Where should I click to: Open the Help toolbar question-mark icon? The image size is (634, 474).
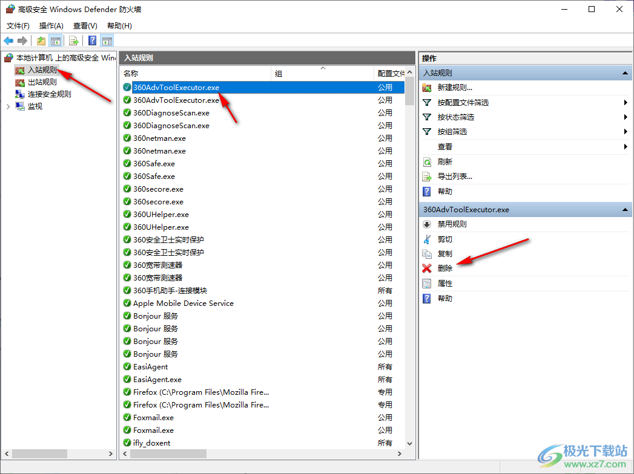tap(93, 41)
